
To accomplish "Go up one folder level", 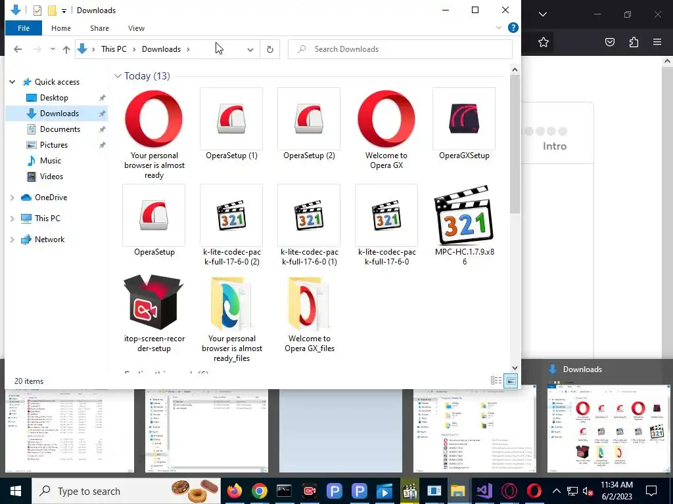I will (66, 49).
